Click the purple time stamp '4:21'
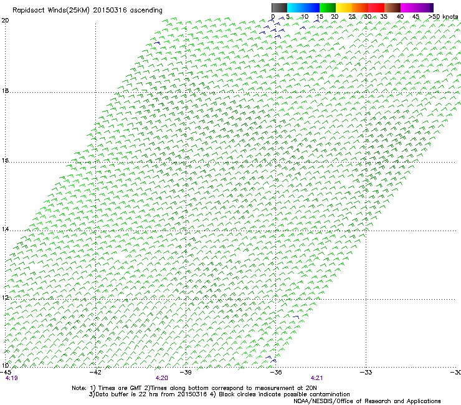Screen dimensions: 461x405 pyautogui.click(x=316, y=378)
